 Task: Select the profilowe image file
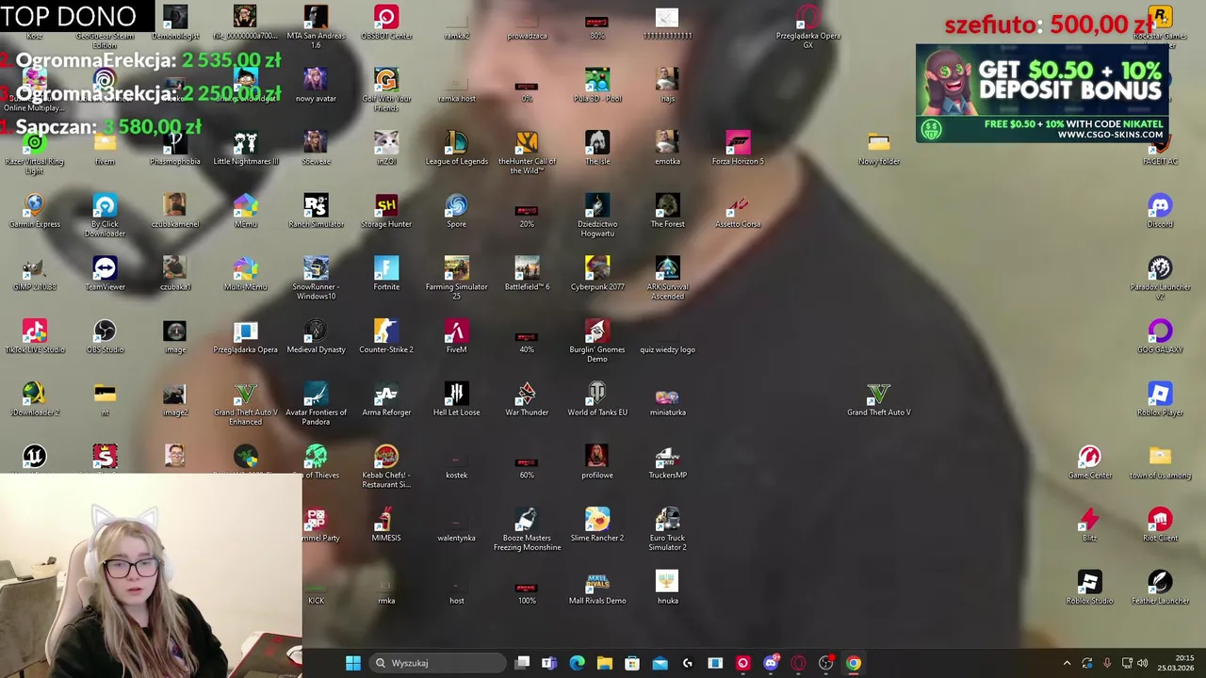[x=597, y=462]
